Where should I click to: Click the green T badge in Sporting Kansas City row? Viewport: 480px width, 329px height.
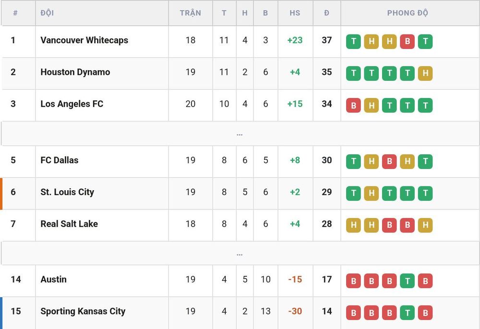(x=407, y=313)
